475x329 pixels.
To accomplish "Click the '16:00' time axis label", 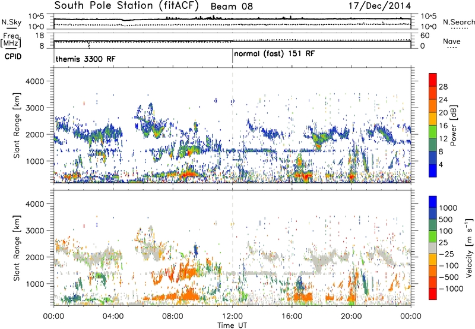I will point(292,317).
